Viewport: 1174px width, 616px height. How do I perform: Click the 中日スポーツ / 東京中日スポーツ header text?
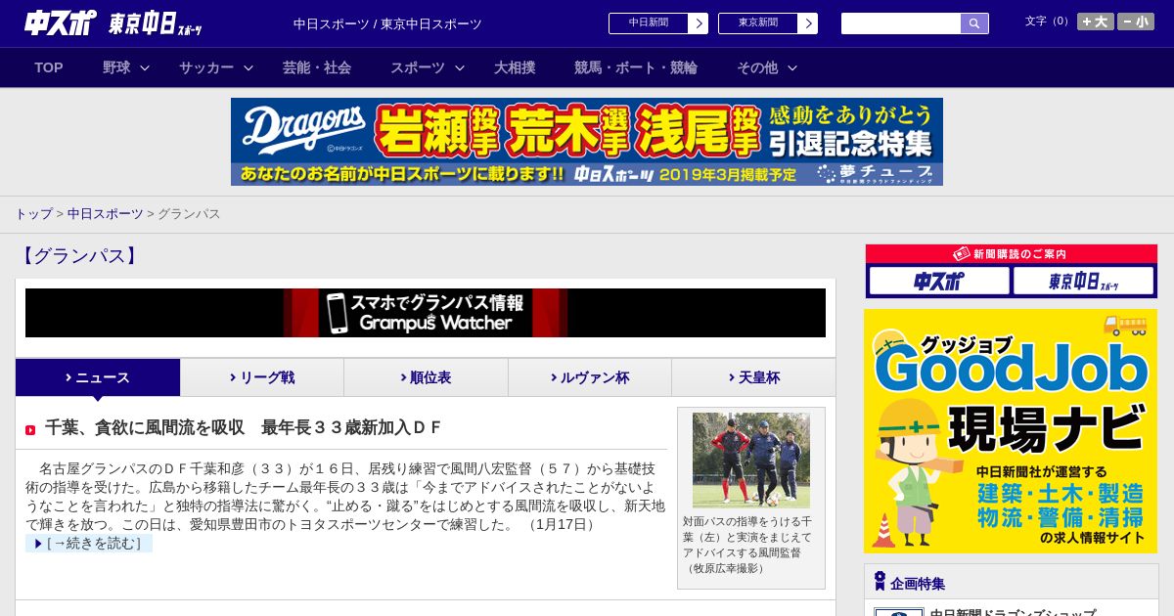pyautogui.click(x=387, y=23)
